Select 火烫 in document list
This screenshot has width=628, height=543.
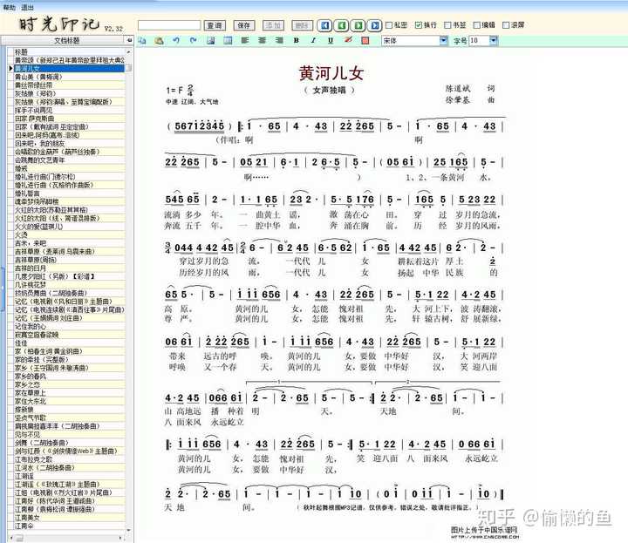pos(70,234)
